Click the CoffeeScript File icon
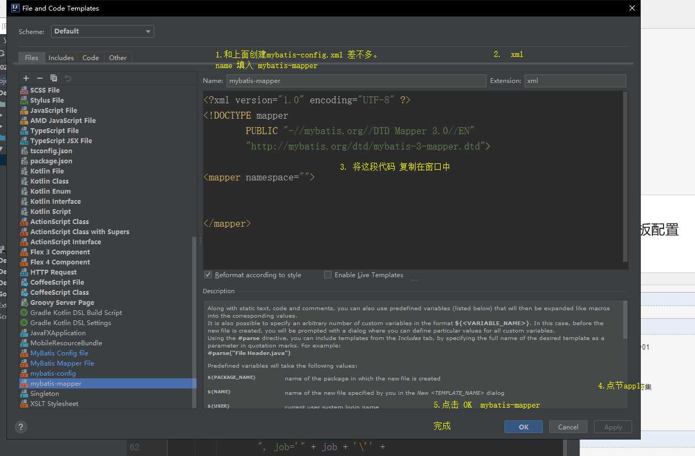Image resolution: width=695 pixels, height=456 pixels. point(24,283)
